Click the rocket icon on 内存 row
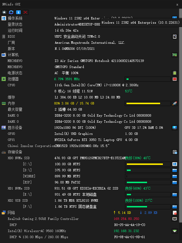The width and height of the screenshot is (182, 243). pos(175,103)
